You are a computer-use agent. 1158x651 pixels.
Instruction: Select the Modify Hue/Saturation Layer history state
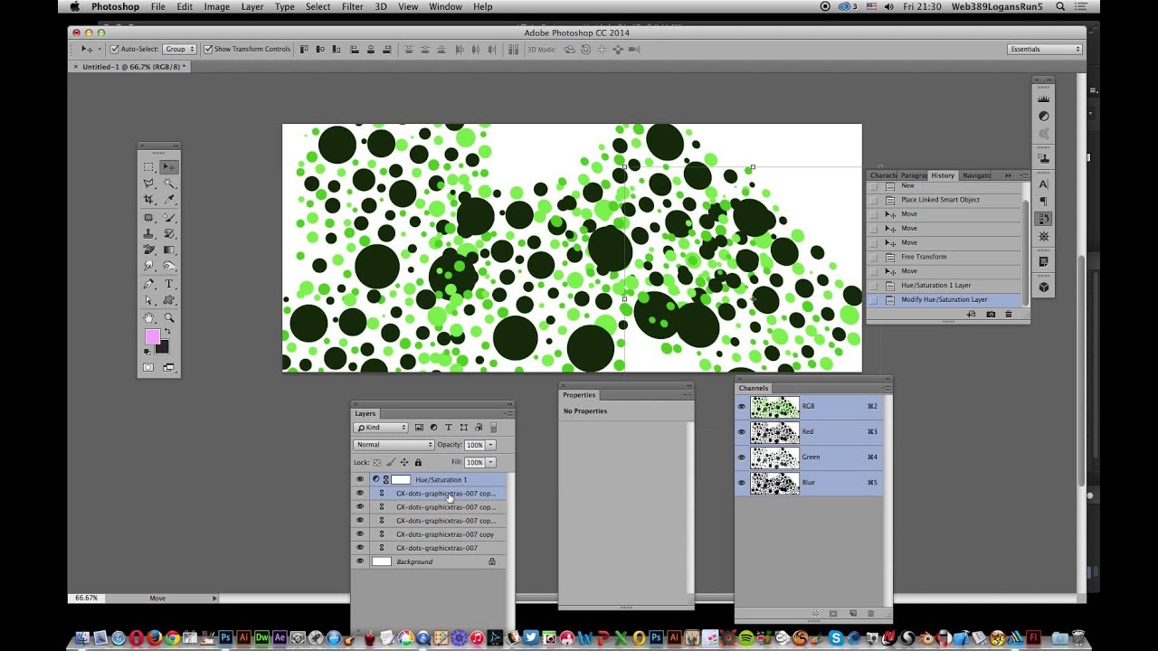point(944,299)
